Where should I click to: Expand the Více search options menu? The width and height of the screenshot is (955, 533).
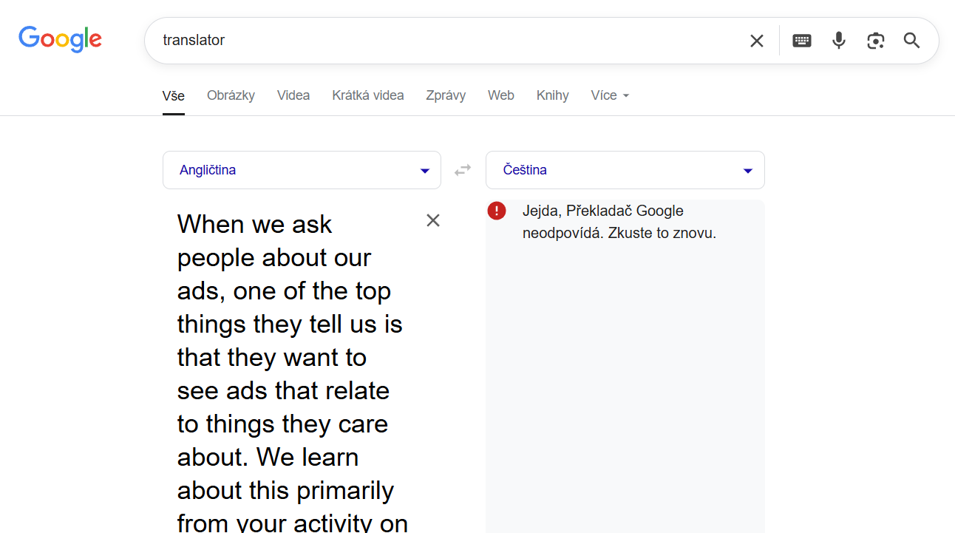click(x=610, y=95)
